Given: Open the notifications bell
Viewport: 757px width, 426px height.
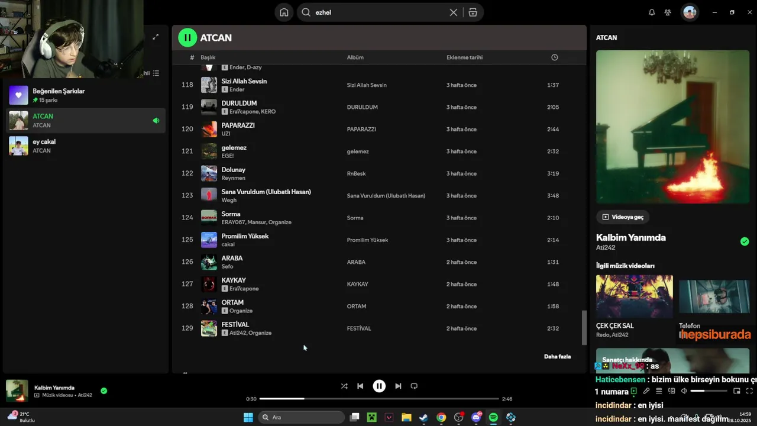Looking at the screenshot, I should [x=652, y=12].
